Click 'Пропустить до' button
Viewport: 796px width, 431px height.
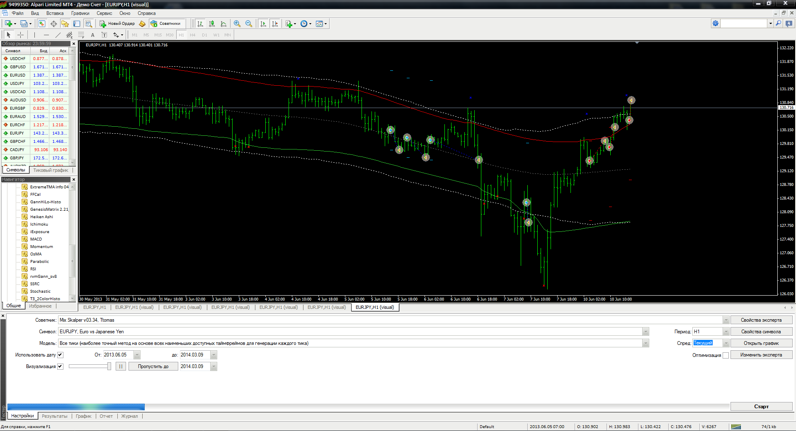coord(153,366)
